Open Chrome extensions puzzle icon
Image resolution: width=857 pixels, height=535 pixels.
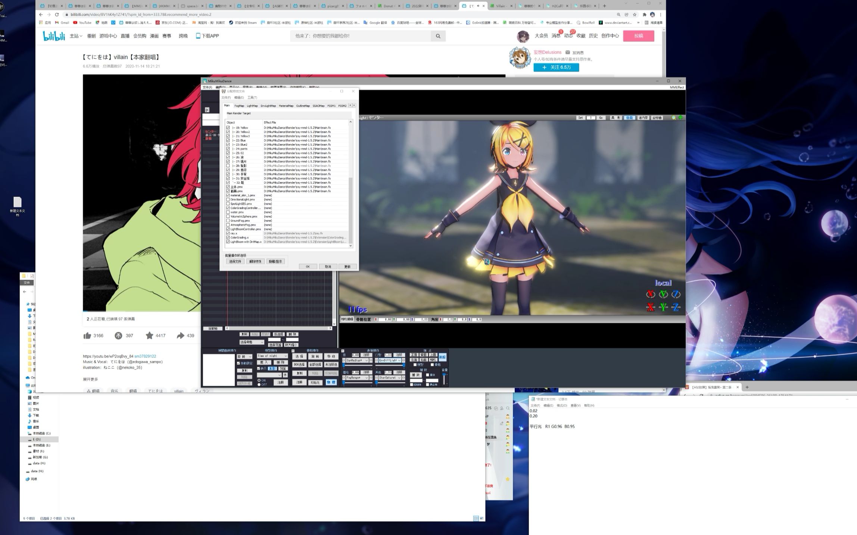644,15
